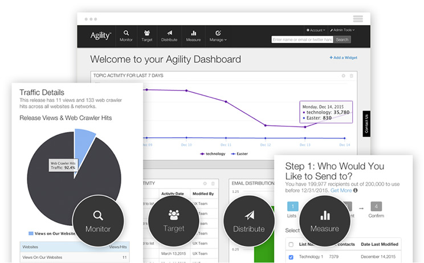Click the large Measure circle icon
This screenshot has height=263, width=424.
click(x=325, y=220)
